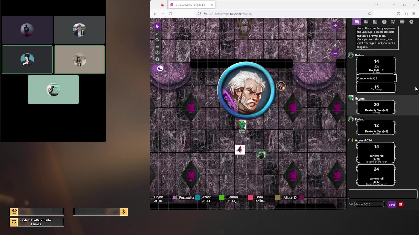Image resolution: width=419 pixels, height=235 pixels.
Task: Click Dom-Kolin's pink player color swatch
Action: [x=251, y=197]
